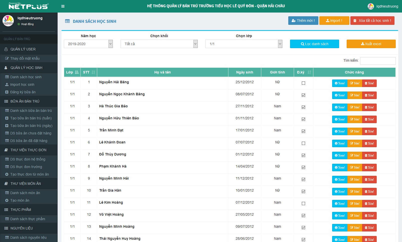Edit Nguyễn Minh Hải's record (Sửa)
The width and height of the screenshot is (402, 242).
[355, 180]
